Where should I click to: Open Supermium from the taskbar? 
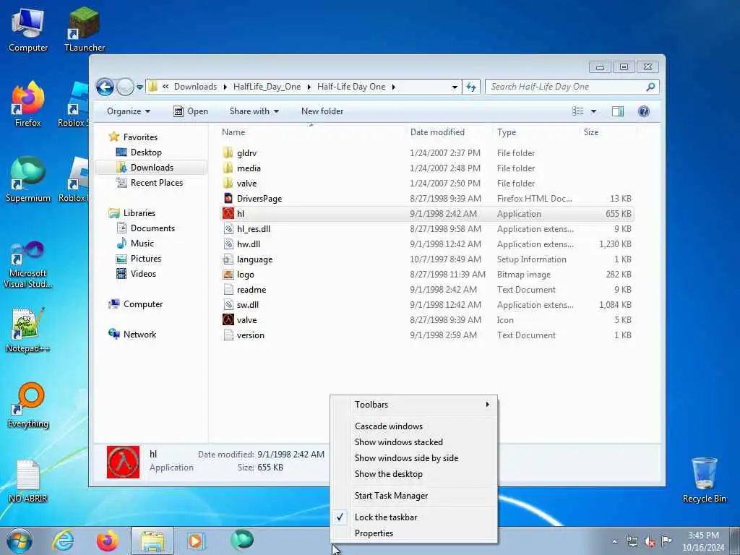click(242, 540)
